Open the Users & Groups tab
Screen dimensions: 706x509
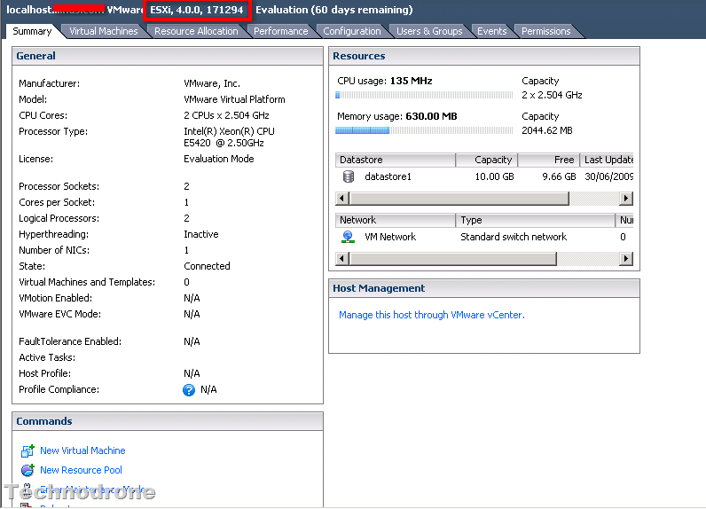click(429, 31)
